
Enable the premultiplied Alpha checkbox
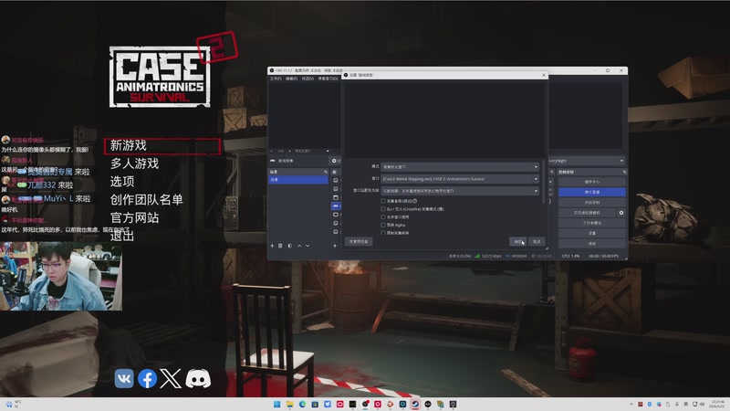pos(383,225)
